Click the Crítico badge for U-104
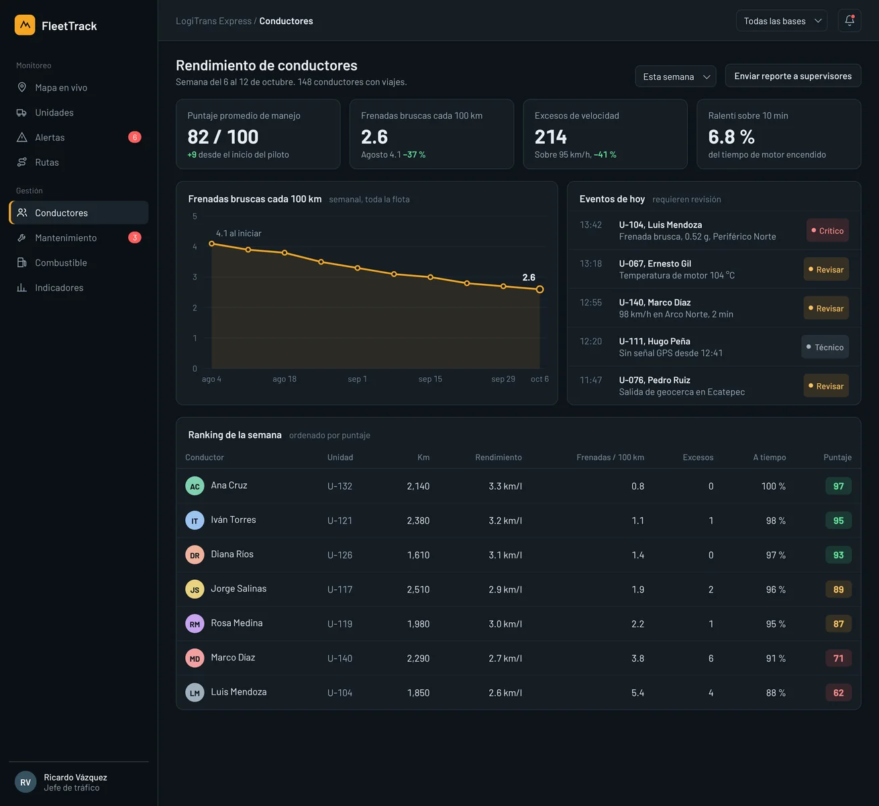This screenshot has width=879, height=806. pyautogui.click(x=827, y=231)
